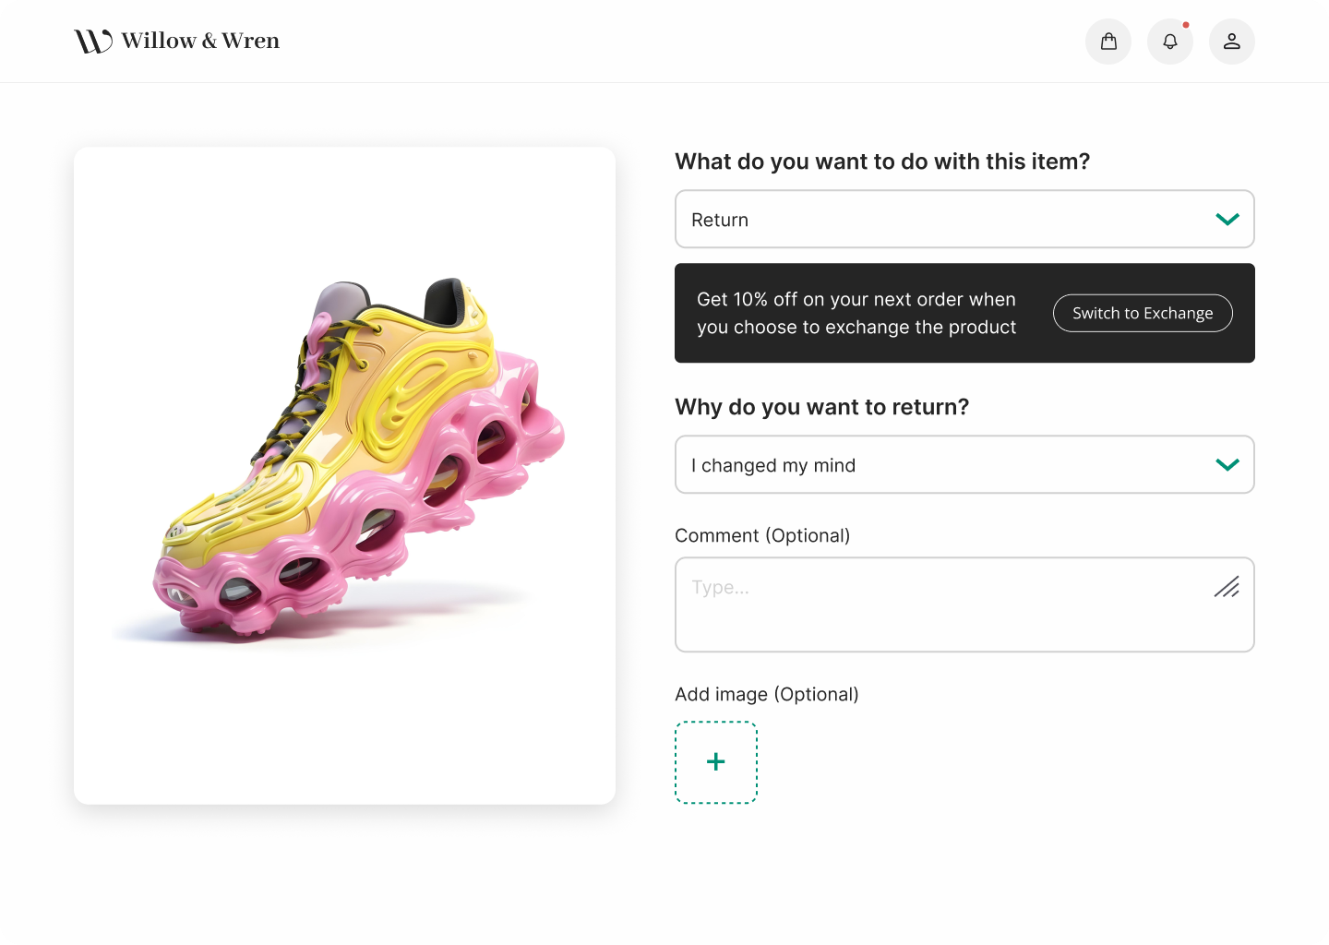Open the user account profile icon
1329x945 pixels.
(1232, 42)
